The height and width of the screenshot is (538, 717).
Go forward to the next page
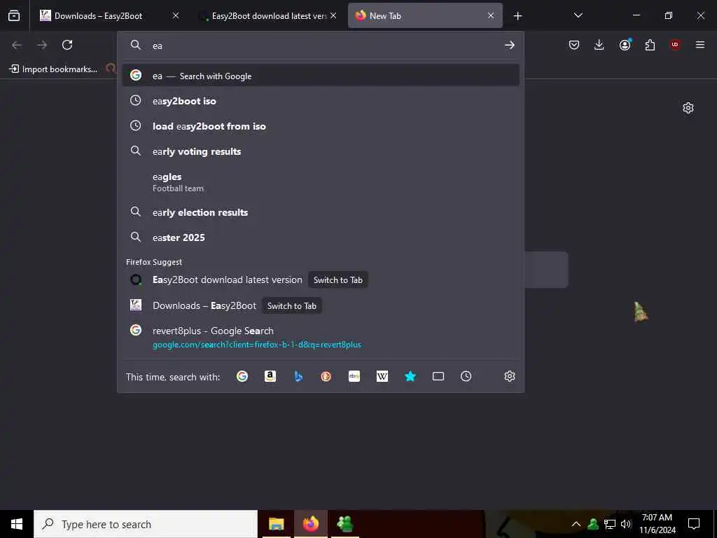tap(42, 45)
